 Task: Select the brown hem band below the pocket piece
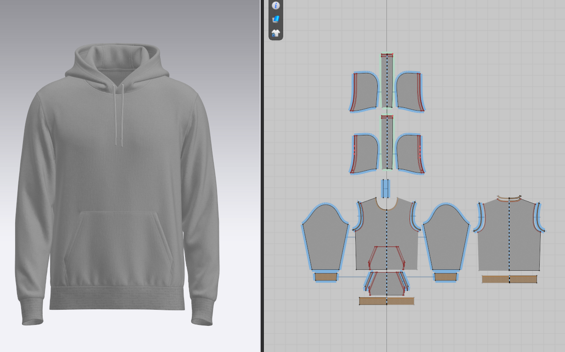click(x=387, y=301)
